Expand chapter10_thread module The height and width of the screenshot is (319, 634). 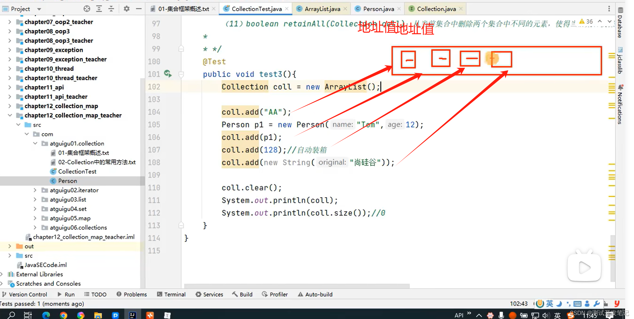10,68
